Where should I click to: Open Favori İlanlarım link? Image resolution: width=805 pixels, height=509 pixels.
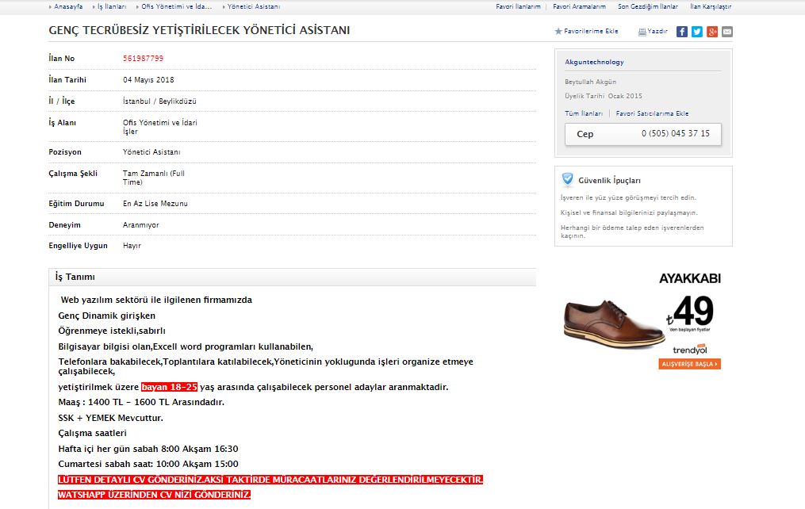518,6
